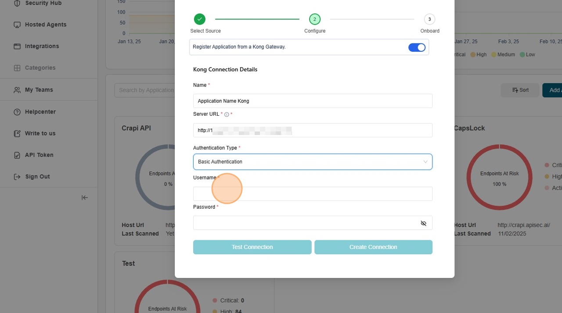562x313 pixels.
Task: Disable the Kong Gateway registration toggle
Action: pos(417,47)
